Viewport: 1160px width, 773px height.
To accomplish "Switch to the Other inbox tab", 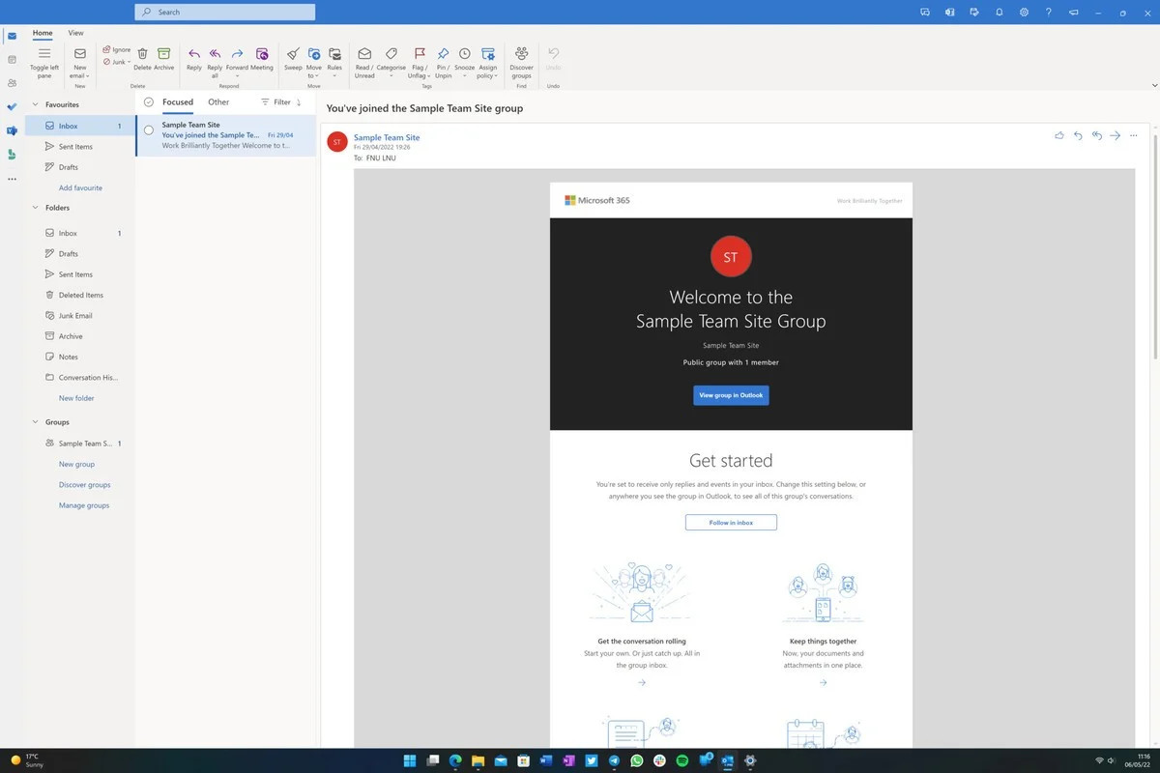I will [x=218, y=101].
